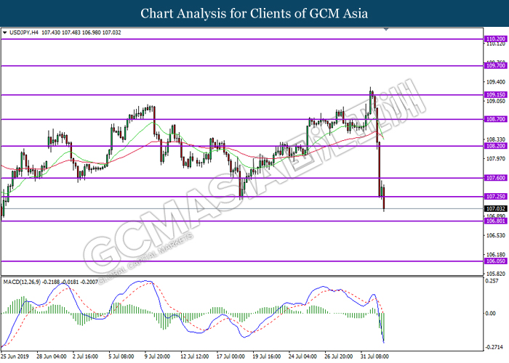Select the 106.050 price level label

click(496, 261)
